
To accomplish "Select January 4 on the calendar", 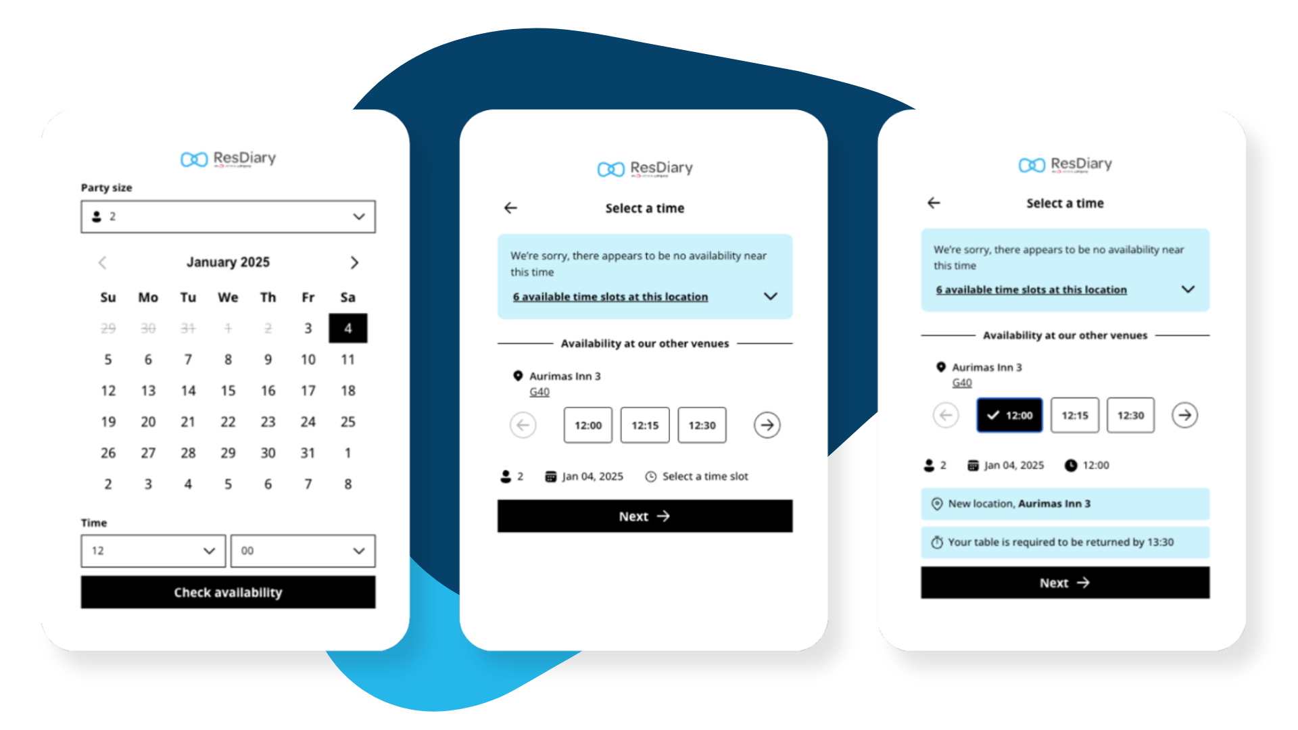I will pos(347,328).
